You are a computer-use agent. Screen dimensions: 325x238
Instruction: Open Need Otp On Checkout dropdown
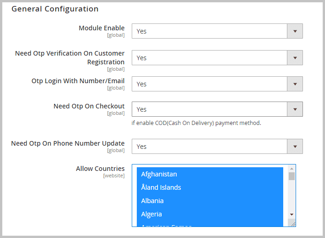209,109
